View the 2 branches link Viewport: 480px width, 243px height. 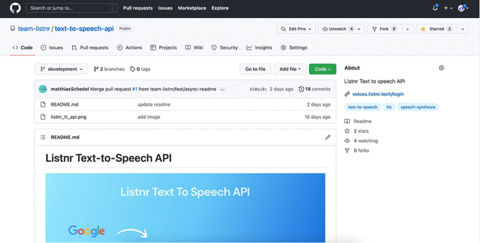pyautogui.click(x=109, y=69)
